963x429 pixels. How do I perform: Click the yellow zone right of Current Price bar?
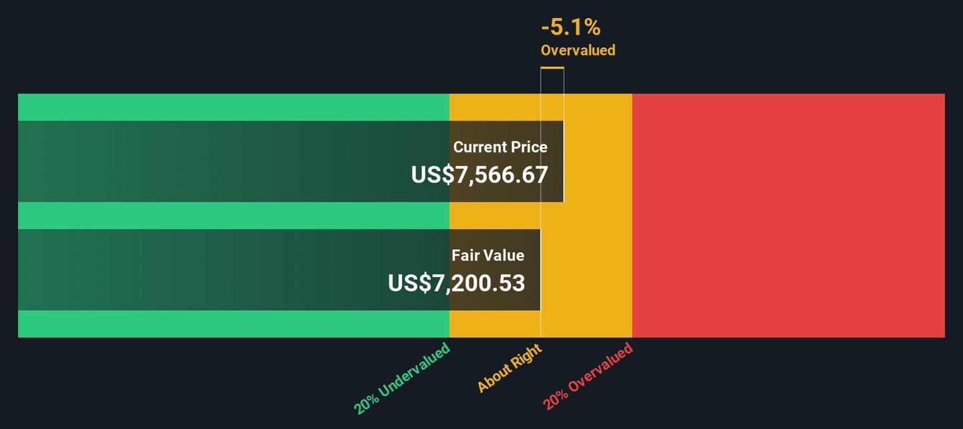[597, 161]
